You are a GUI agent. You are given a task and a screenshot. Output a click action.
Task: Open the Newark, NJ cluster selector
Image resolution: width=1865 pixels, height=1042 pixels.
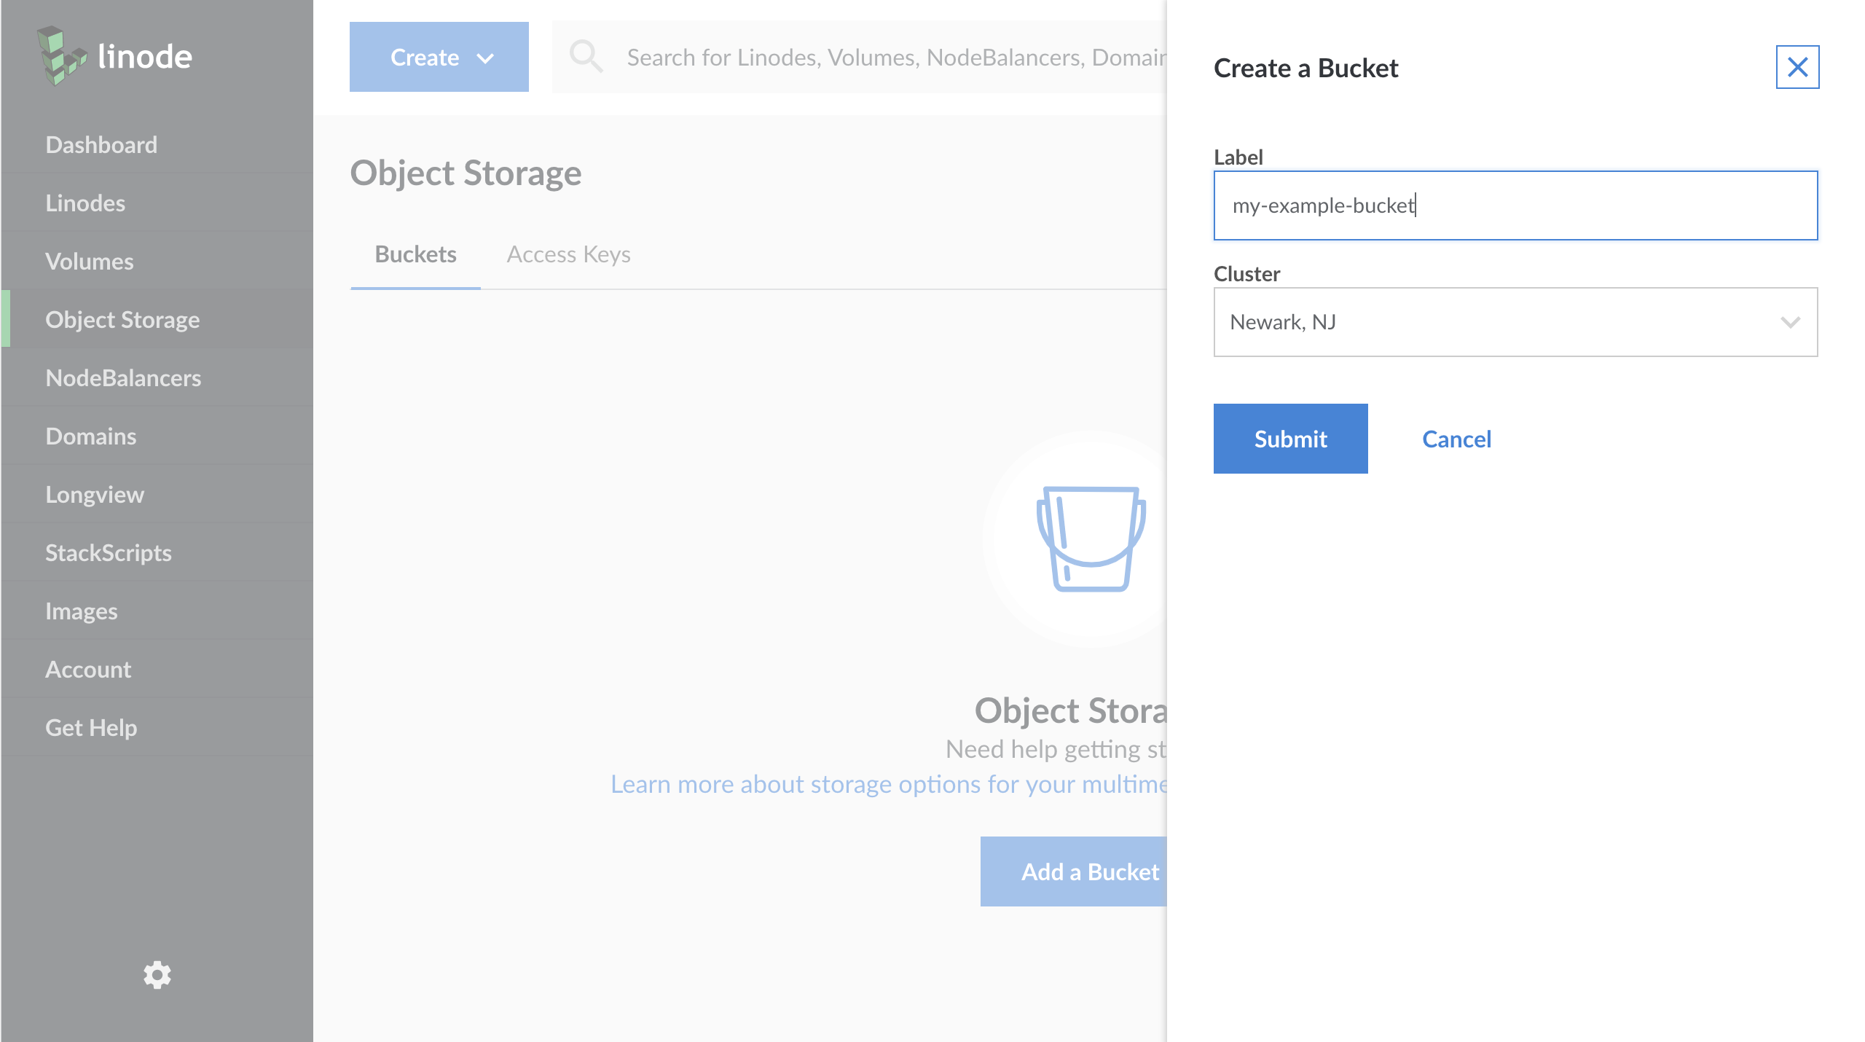pyautogui.click(x=1515, y=322)
